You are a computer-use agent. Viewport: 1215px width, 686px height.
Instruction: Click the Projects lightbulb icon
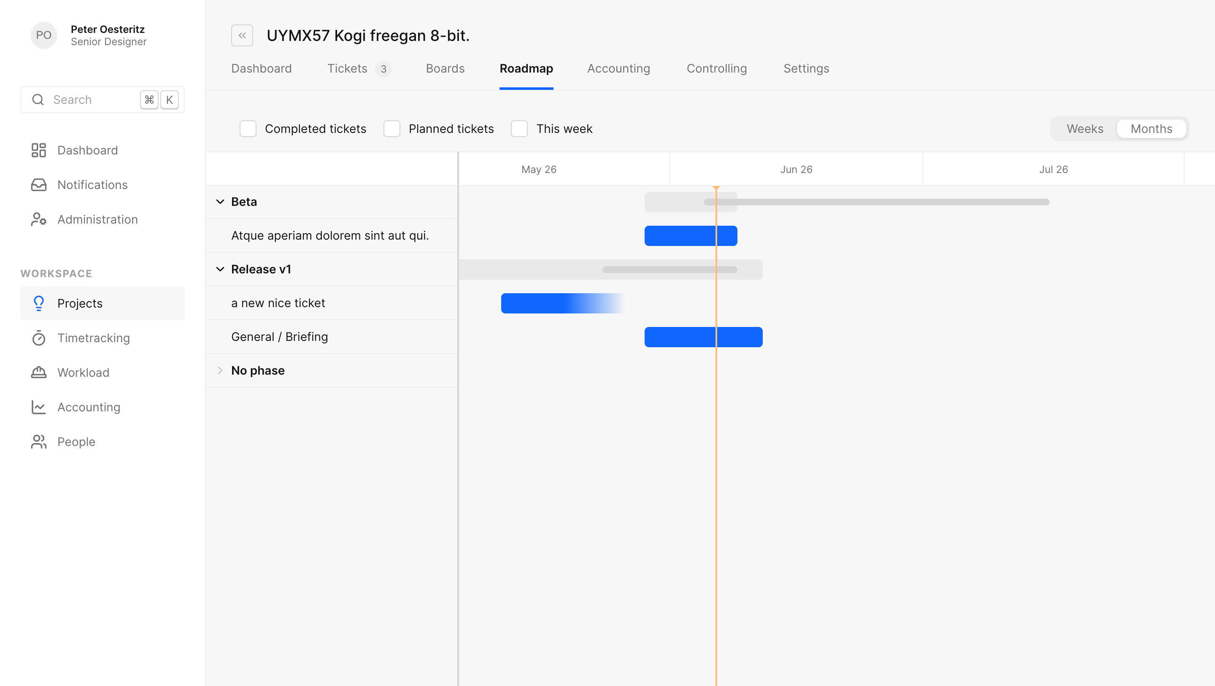pyautogui.click(x=39, y=303)
